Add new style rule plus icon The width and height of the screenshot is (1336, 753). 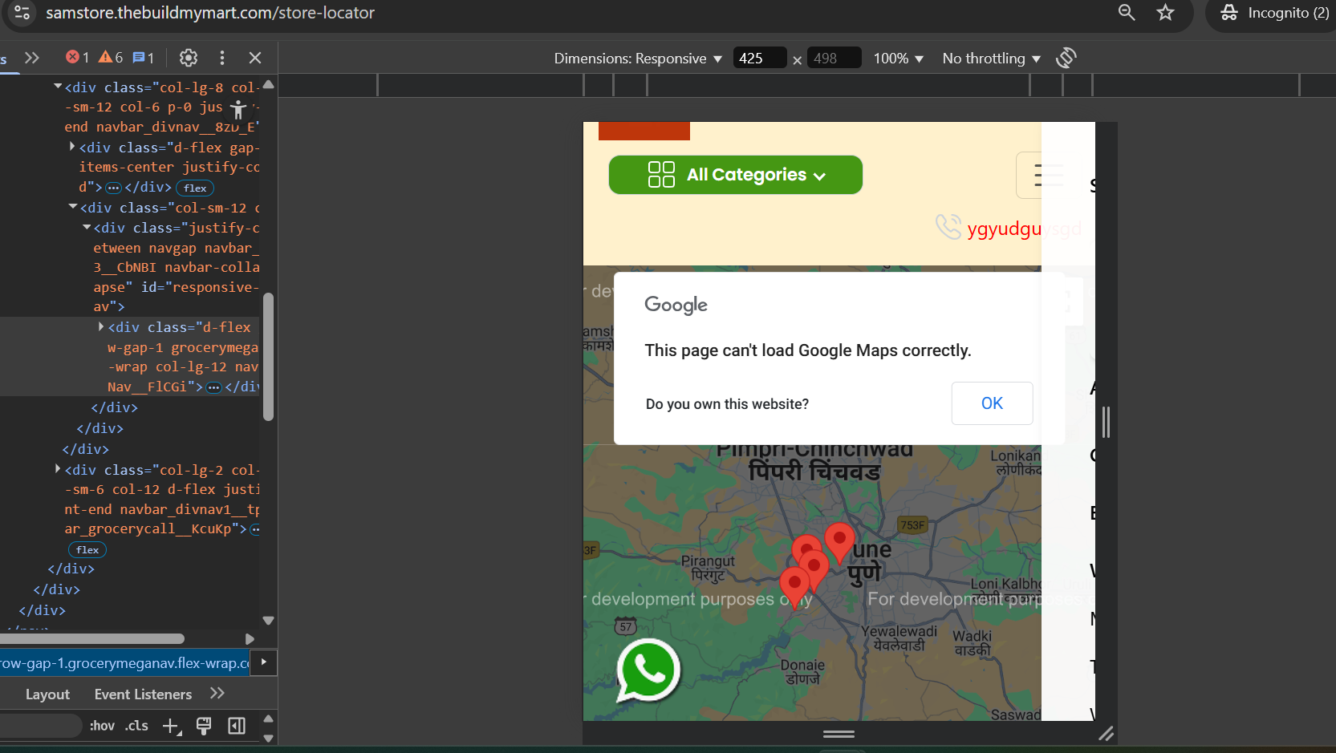172,727
